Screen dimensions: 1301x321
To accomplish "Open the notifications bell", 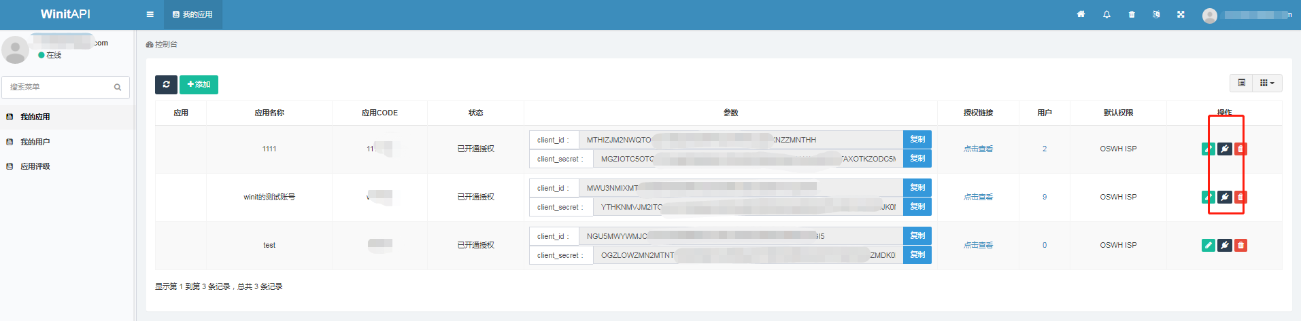I will (x=1106, y=14).
